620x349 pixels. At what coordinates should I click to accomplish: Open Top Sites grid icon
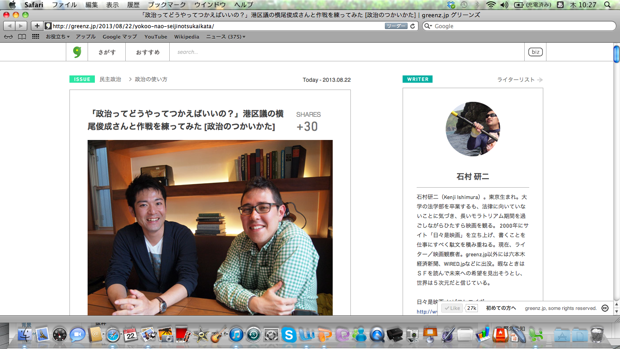[x=35, y=37]
